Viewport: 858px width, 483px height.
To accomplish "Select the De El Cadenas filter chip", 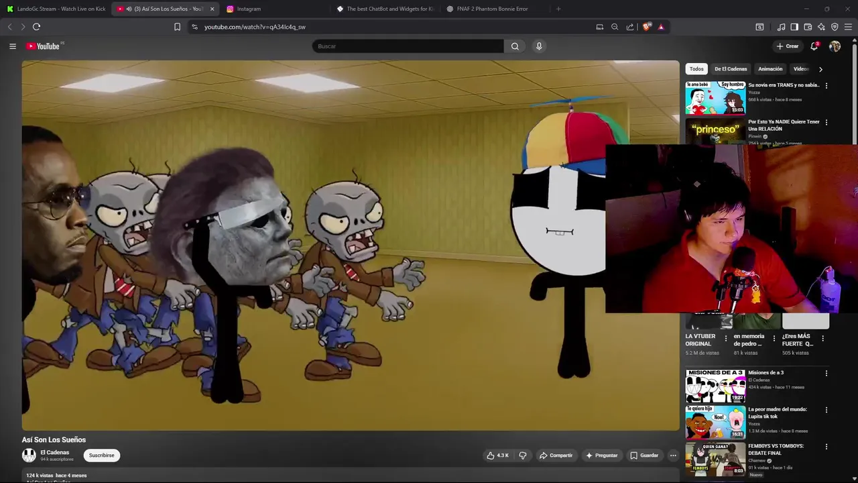I will [x=731, y=69].
